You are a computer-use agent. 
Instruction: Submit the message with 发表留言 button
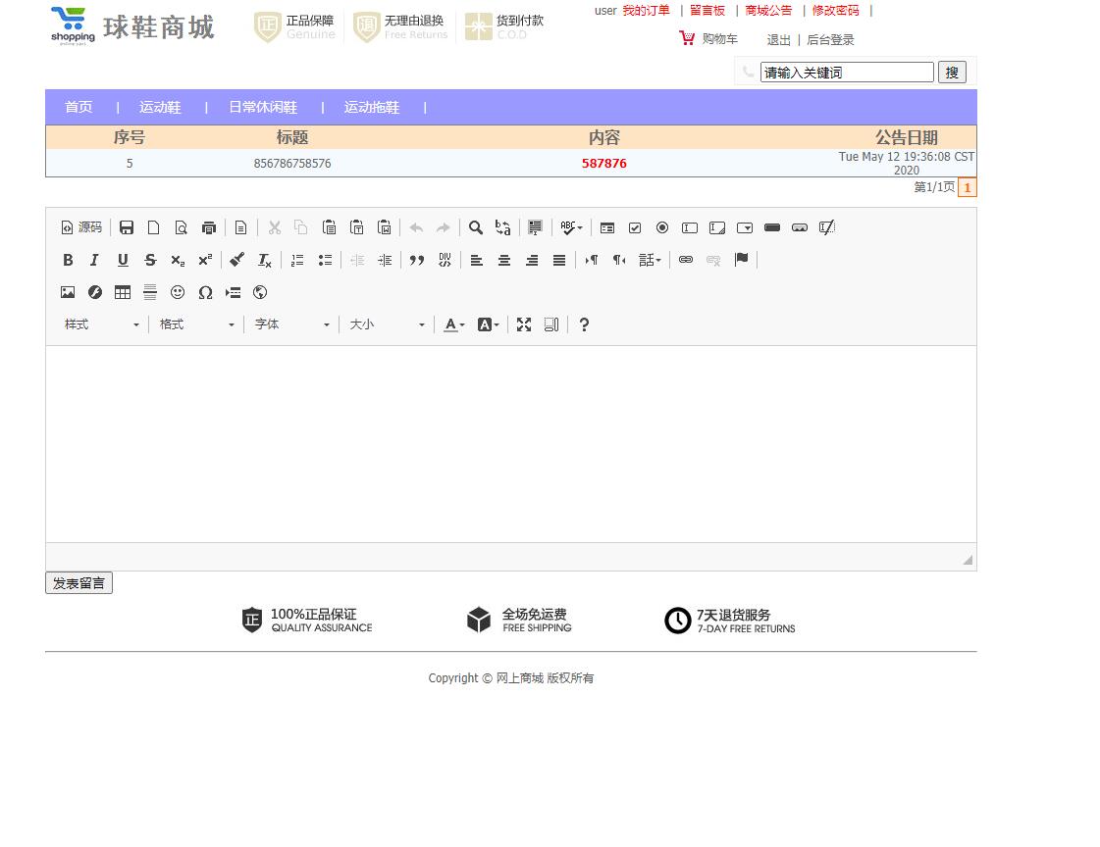[x=79, y=582]
